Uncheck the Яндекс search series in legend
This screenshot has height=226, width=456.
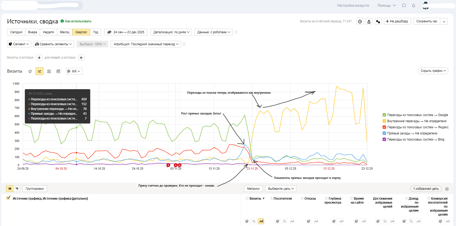coord(384,127)
